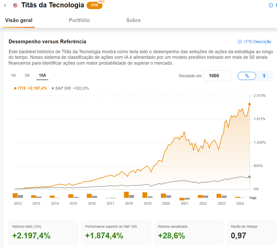Click the IT15 PRO badge
Viewport: 277px width, 248px height.
tap(94, 5)
